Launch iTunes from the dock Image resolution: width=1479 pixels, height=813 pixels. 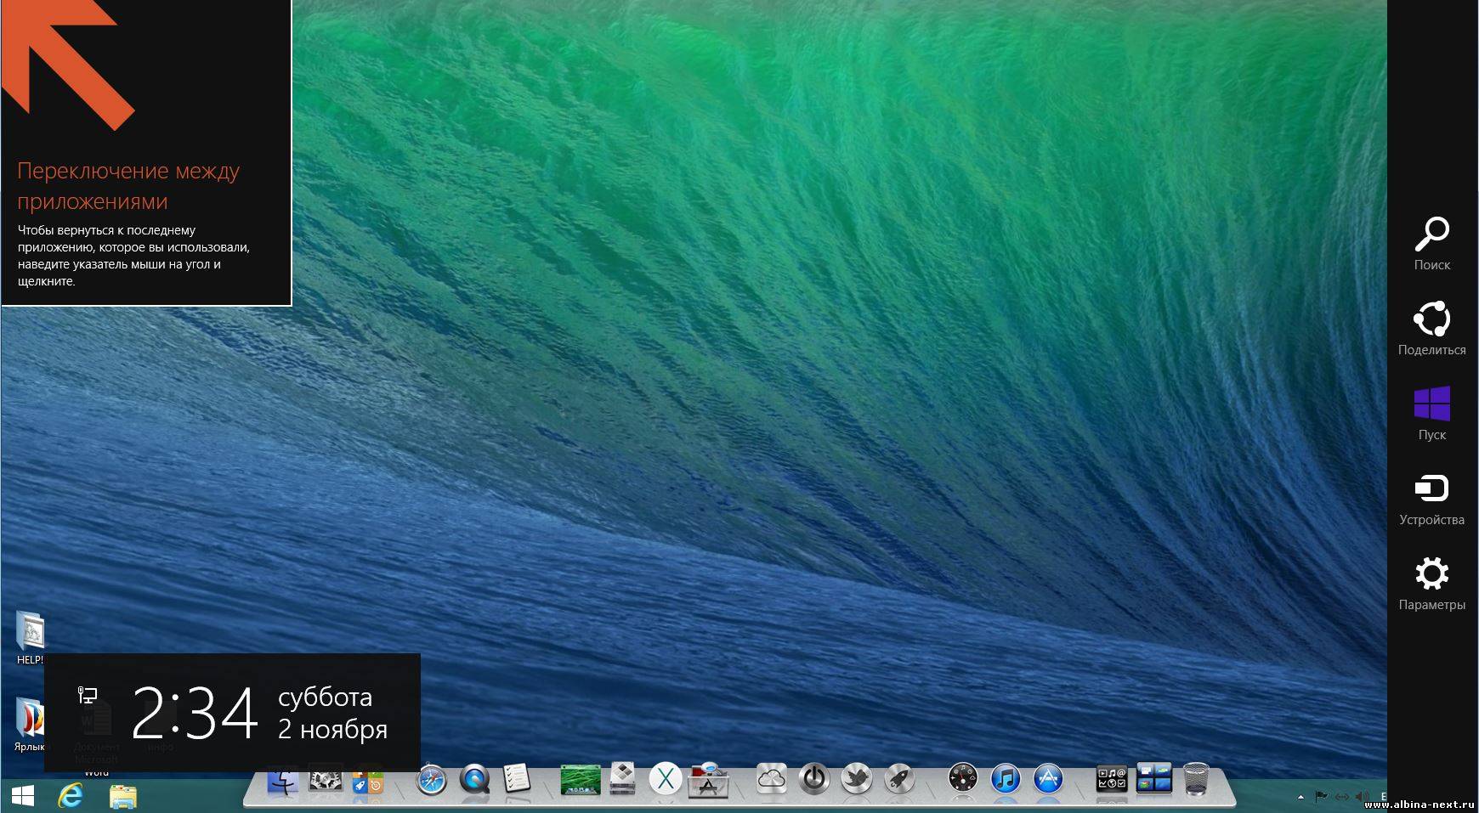[1006, 779]
